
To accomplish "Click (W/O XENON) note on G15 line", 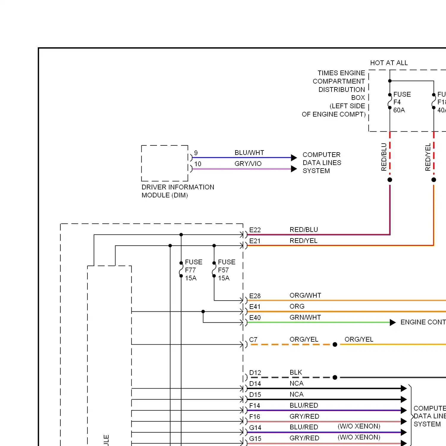I will [359, 437].
